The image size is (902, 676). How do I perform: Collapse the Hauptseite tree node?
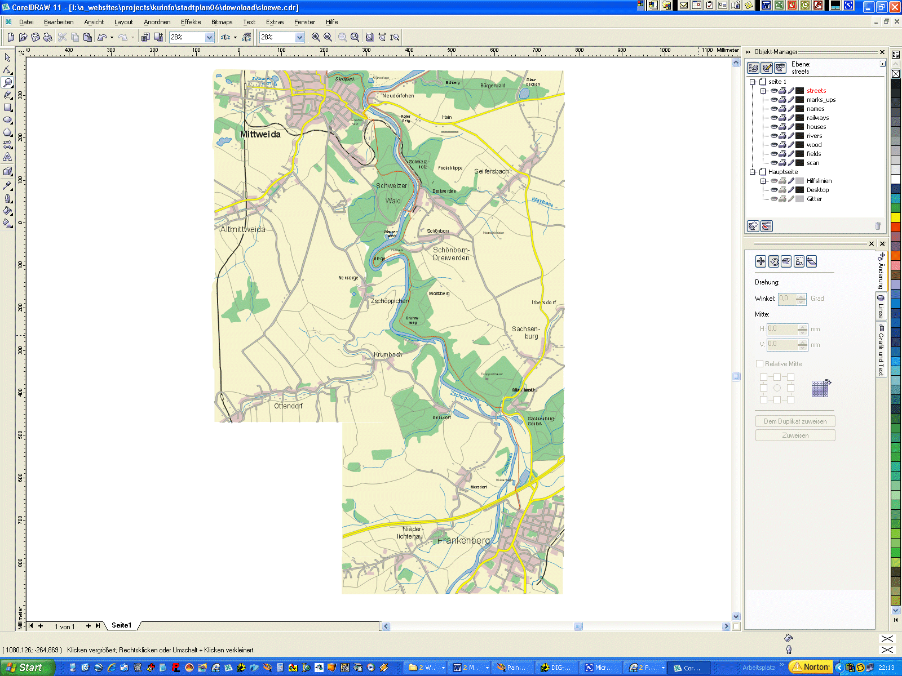753,172
